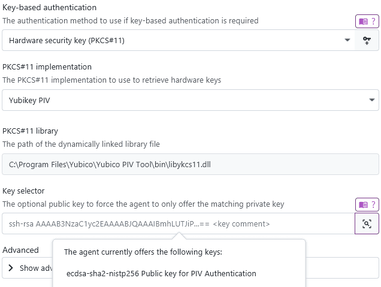Click the PKCS#11 library heading
This screenshot has height=287, width=381.
30,131
